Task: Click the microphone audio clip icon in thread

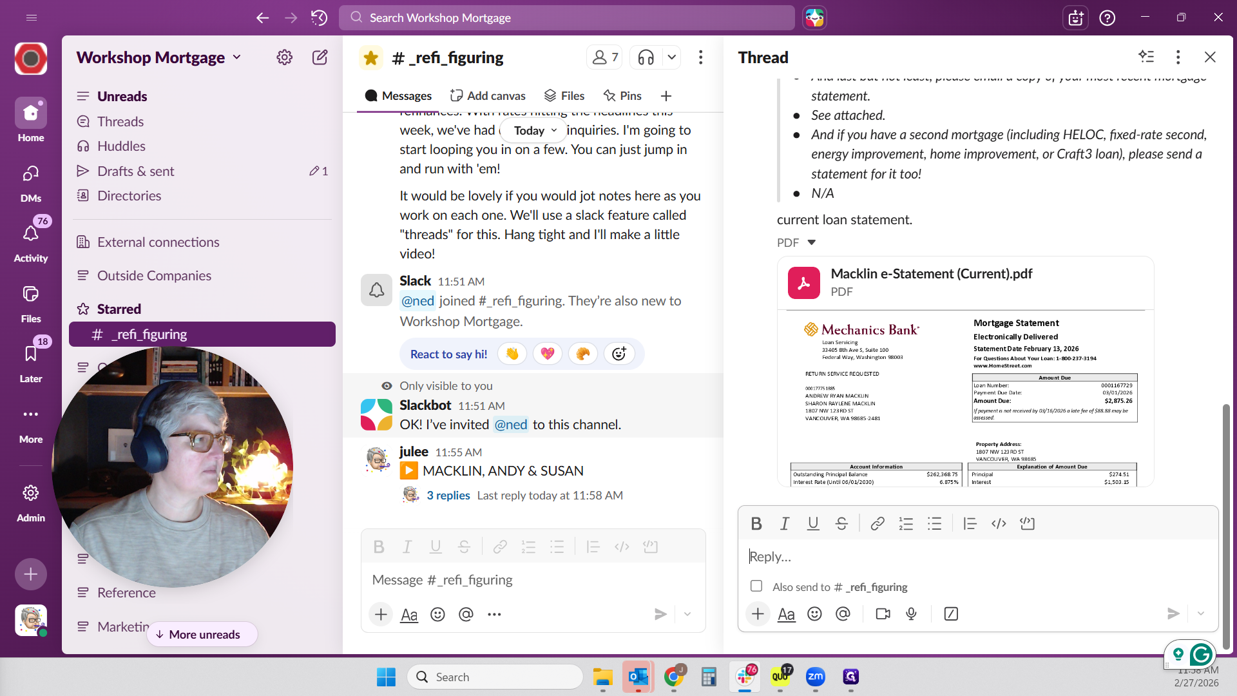Action: tap(911, 614)
